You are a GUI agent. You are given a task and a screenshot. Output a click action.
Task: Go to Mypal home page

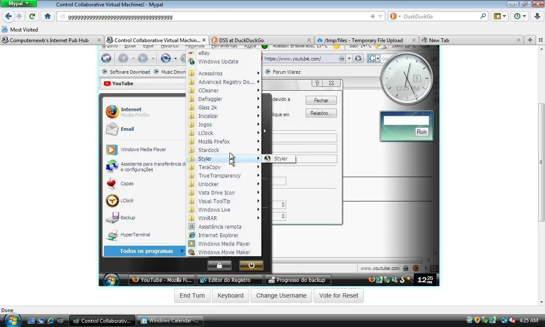pyautogui.click(x=48, y=16)
